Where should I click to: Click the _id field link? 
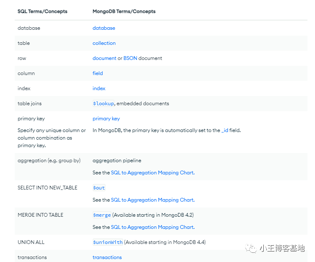pos(225,130)
